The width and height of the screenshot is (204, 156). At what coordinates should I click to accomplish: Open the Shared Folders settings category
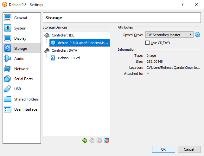pyautogui.click(x=26, y=99)
